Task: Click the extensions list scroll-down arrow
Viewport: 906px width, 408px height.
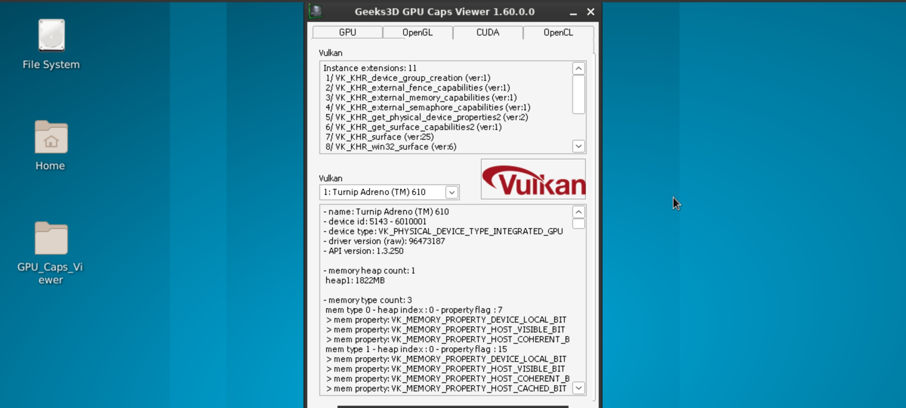Action: 578,146
